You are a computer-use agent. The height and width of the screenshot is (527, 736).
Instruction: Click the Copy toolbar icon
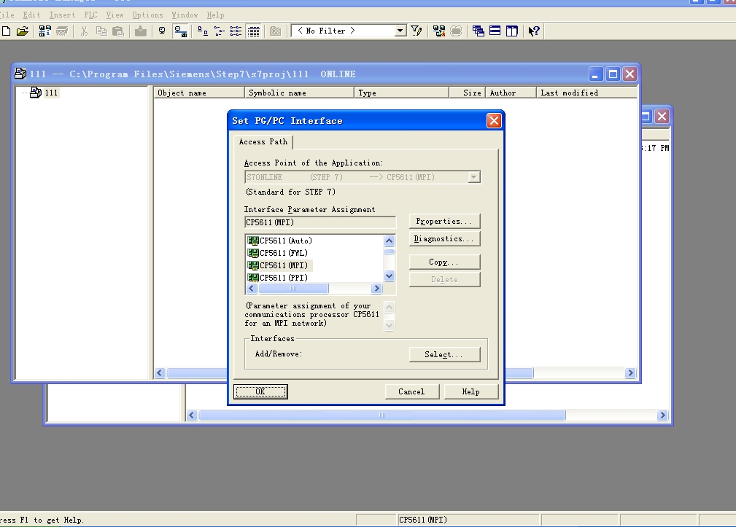[x=101, y=31]
